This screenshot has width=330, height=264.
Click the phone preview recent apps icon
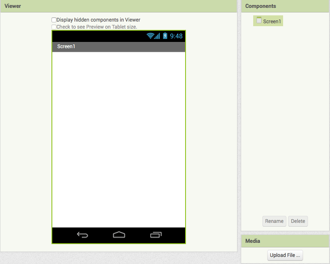[x=156, y=235]
